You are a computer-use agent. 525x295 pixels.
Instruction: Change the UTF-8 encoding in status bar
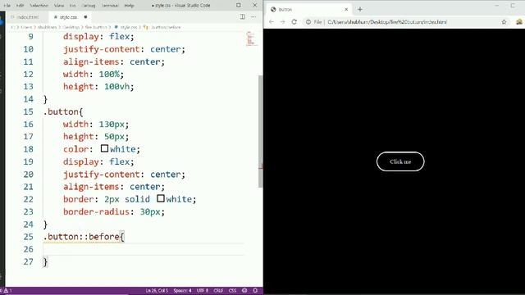(x=203, y=290)
